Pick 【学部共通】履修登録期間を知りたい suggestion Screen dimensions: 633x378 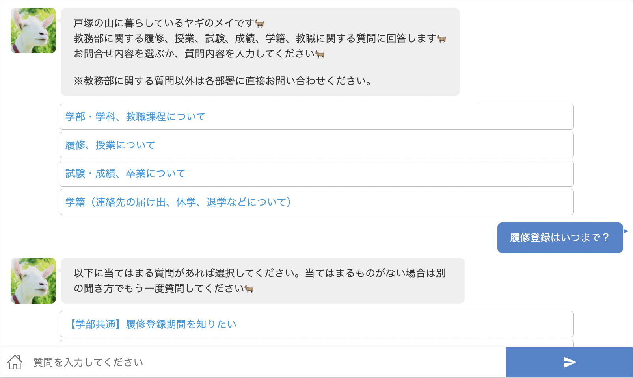click(316, 324)
